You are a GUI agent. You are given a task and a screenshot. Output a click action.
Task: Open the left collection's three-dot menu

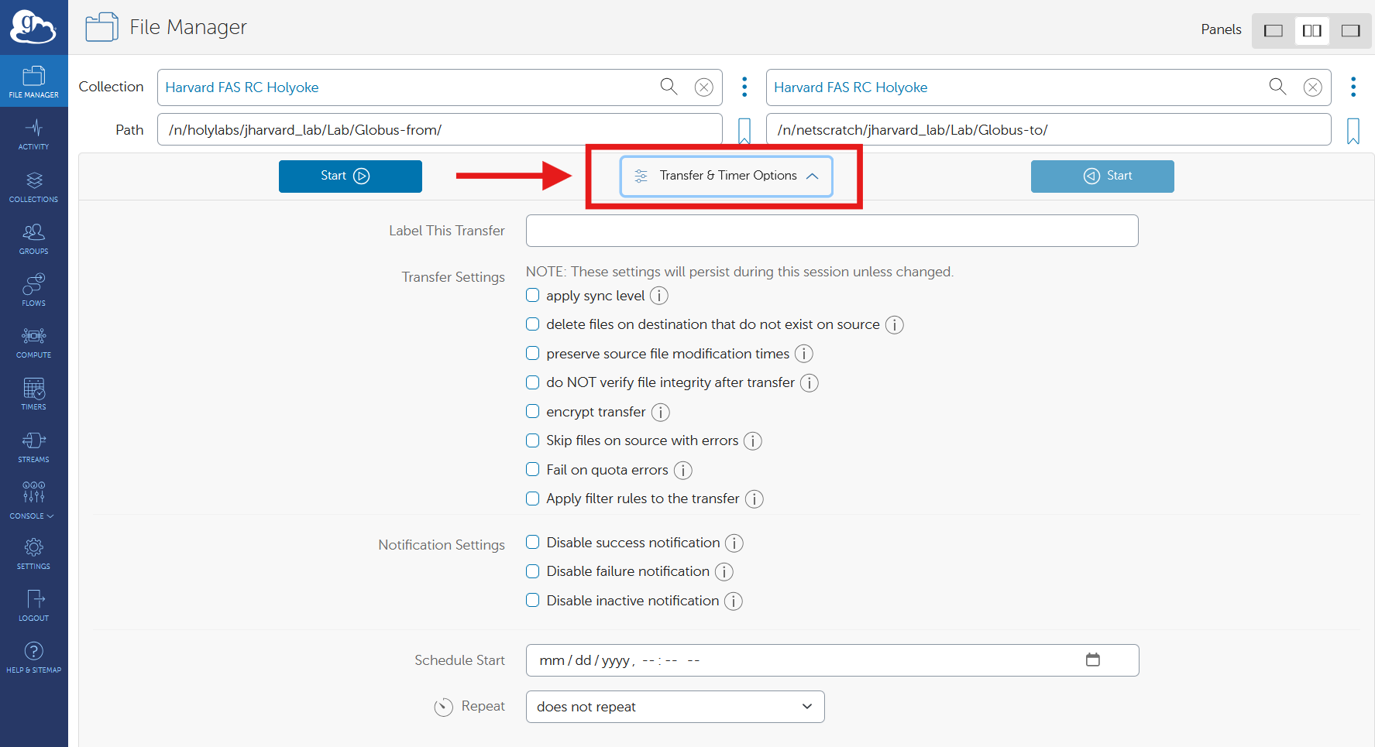pyautogui.click(x=744, y=87)
